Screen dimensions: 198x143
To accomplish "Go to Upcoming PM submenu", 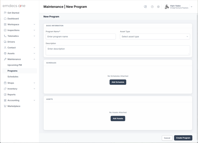I will point(15,65).
